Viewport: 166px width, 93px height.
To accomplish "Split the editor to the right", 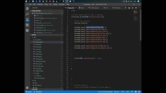I will click(x=136, y=8).
